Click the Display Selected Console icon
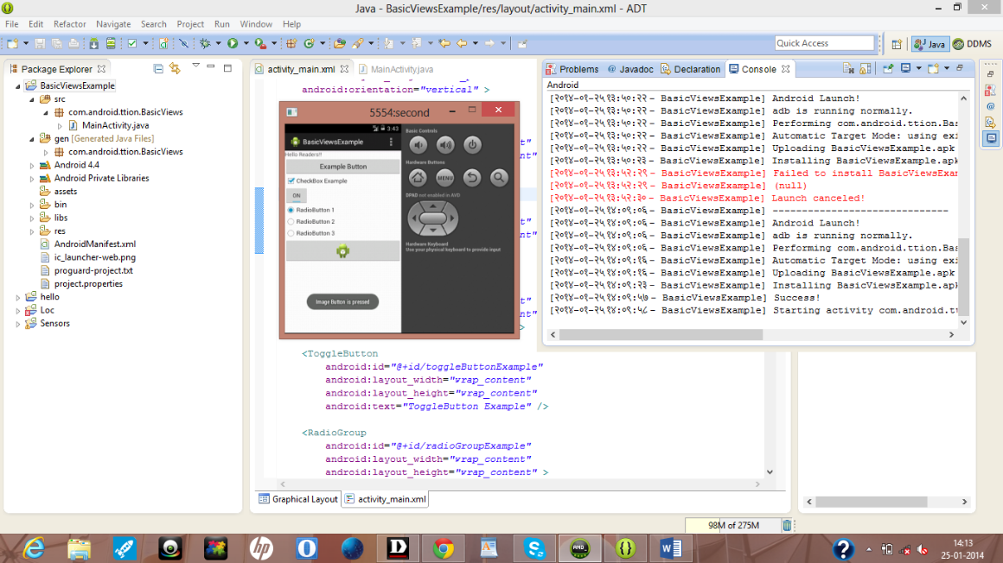Viewport: 1003px width, 563px height. coord(906,68)
